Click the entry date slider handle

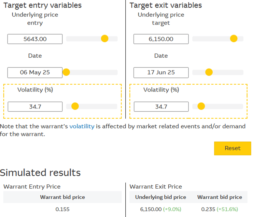tap(66, 72)
